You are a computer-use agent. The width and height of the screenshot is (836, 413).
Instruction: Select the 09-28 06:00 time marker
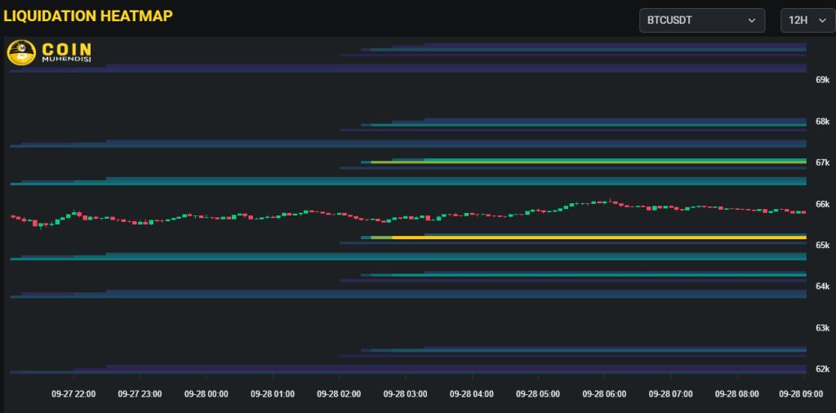click(x=604, y=393)
